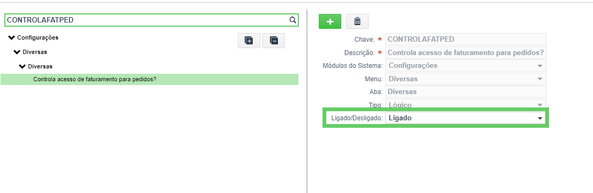
Task: Click the magnifier search icon
Action: pyautogui.click(x=292, y=20)
